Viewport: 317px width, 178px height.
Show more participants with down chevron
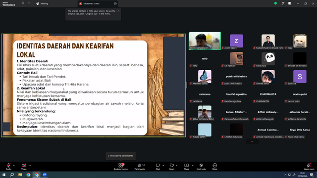point(252,142)
